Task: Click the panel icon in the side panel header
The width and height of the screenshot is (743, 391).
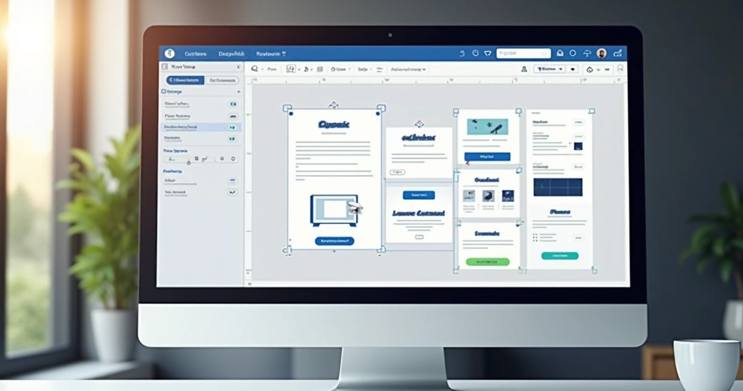Action: (164, 67)
